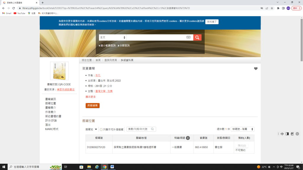Expand the 館藏地 dropdown filter
303x170 pixels.
pyautogui.click(x=91, y=129)
